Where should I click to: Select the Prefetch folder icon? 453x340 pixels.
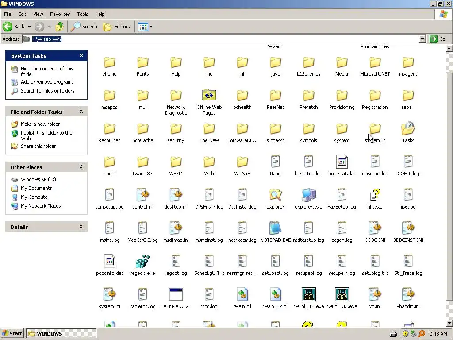[x=308, y=96]
